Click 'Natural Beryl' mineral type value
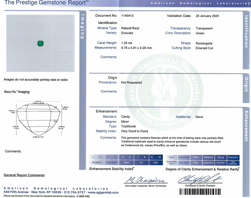The image size is (251, 198). pyautogui.click(x=130, y=28)
